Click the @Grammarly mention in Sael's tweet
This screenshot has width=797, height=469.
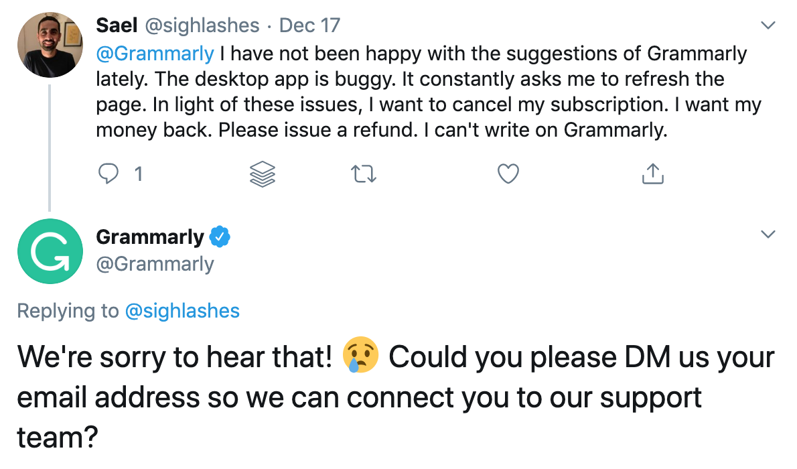pos(155,52)
